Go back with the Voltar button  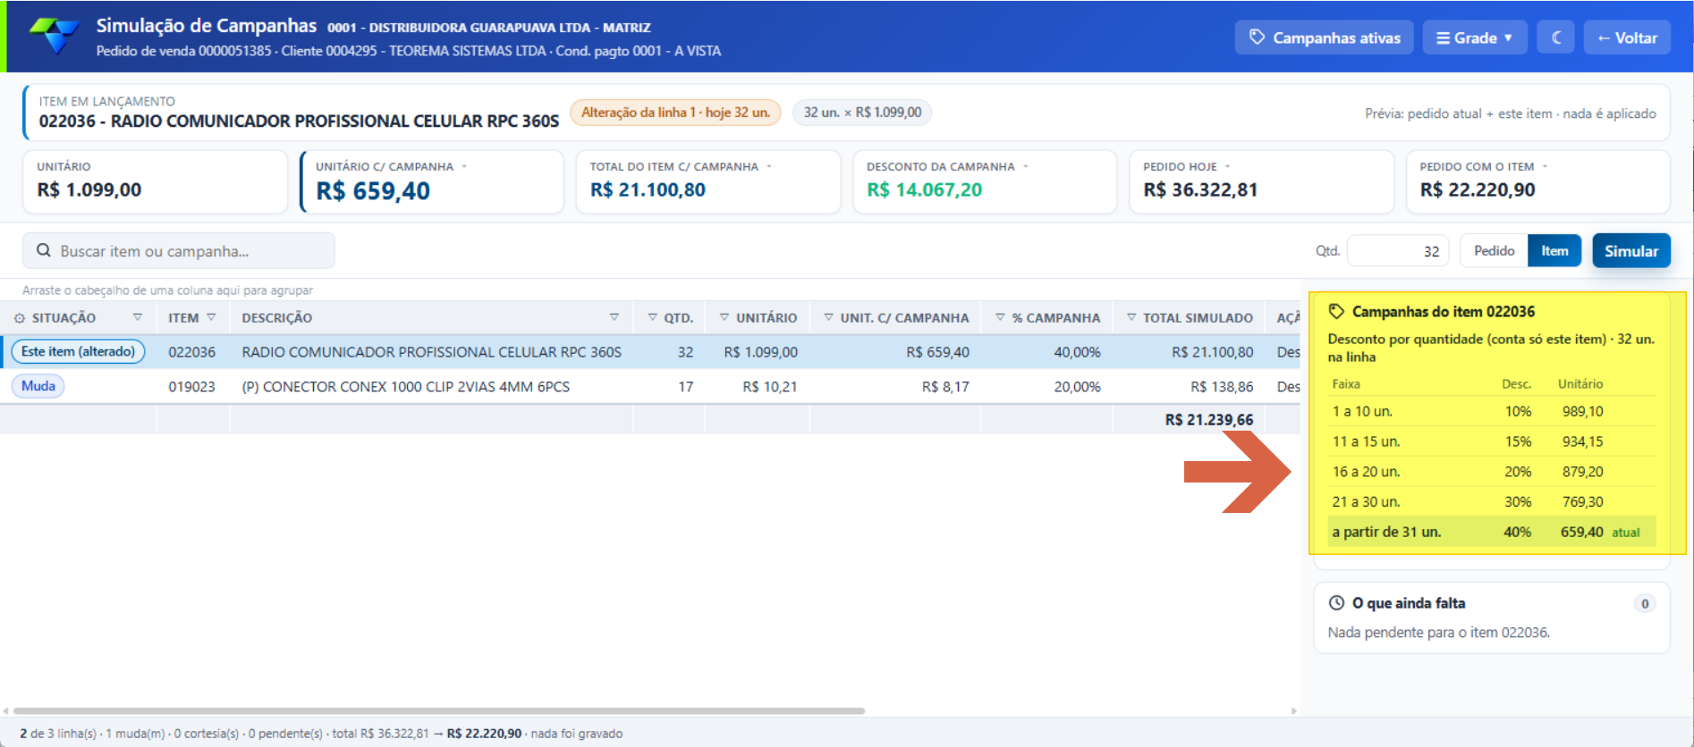click(1627, 38)
